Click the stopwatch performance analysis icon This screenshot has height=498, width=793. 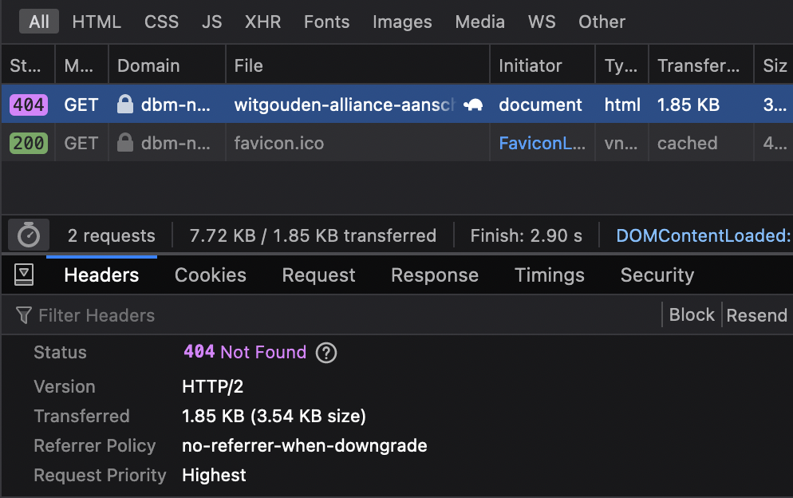click(x=28, y=235)
